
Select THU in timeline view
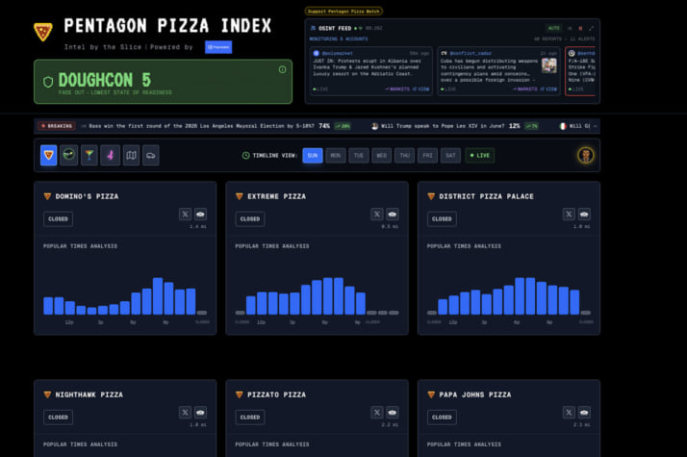[x=404, y=155]
